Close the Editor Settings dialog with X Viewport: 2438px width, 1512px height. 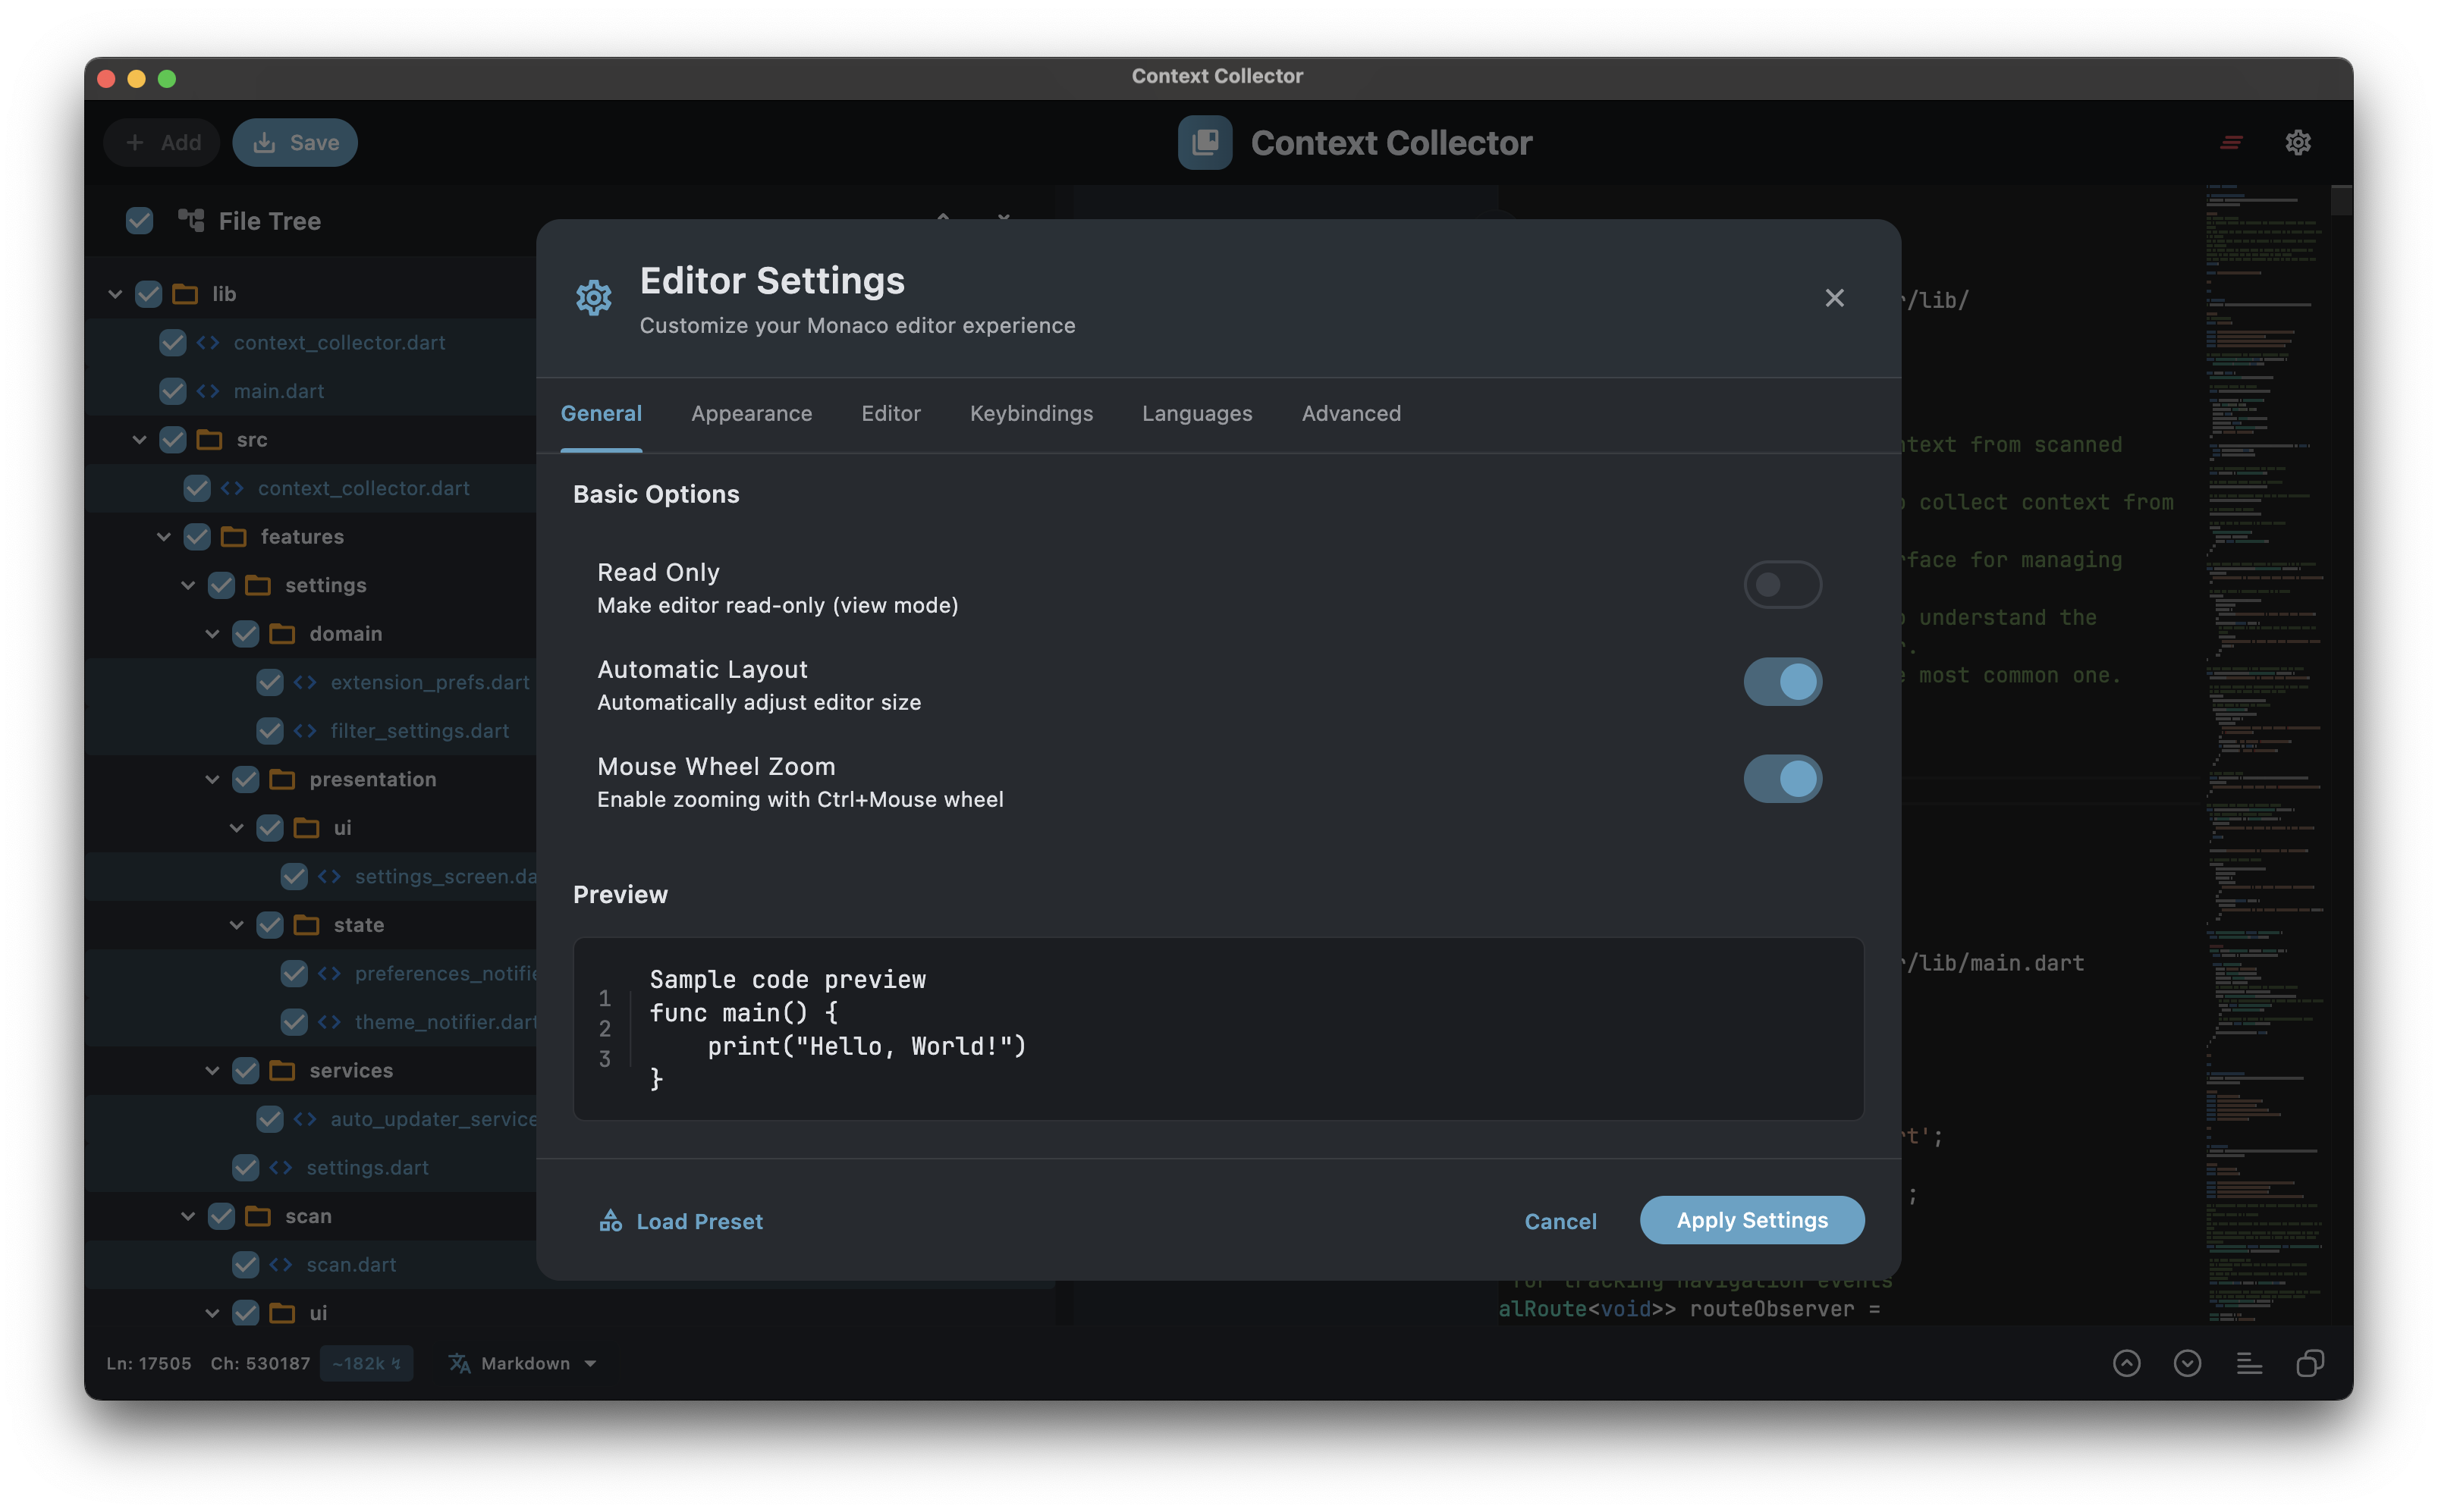[1833, 298]
